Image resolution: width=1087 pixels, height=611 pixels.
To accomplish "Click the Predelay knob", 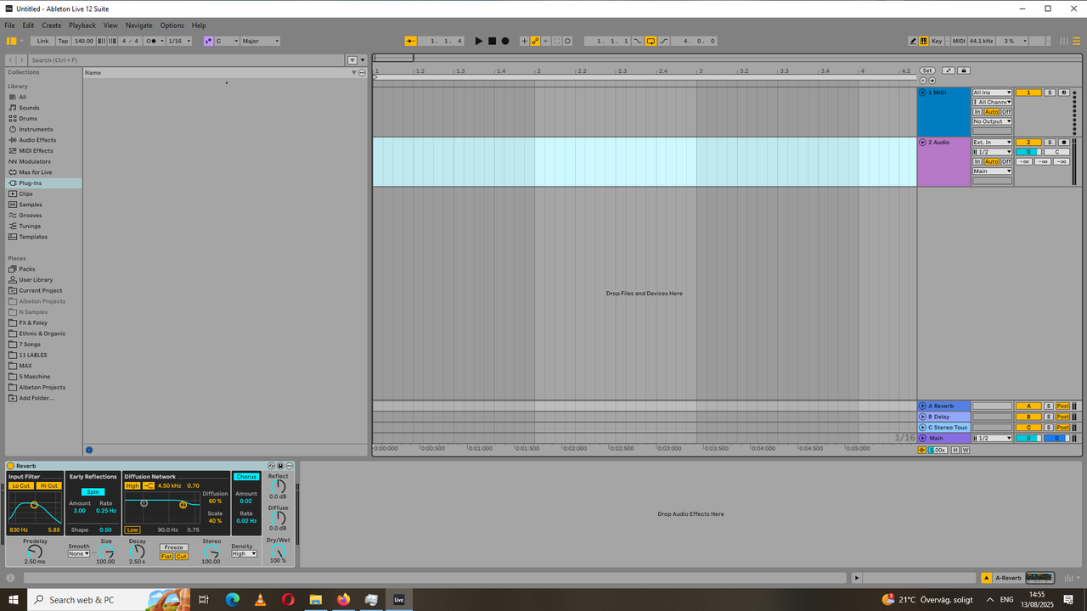I will tap(35, 552).
